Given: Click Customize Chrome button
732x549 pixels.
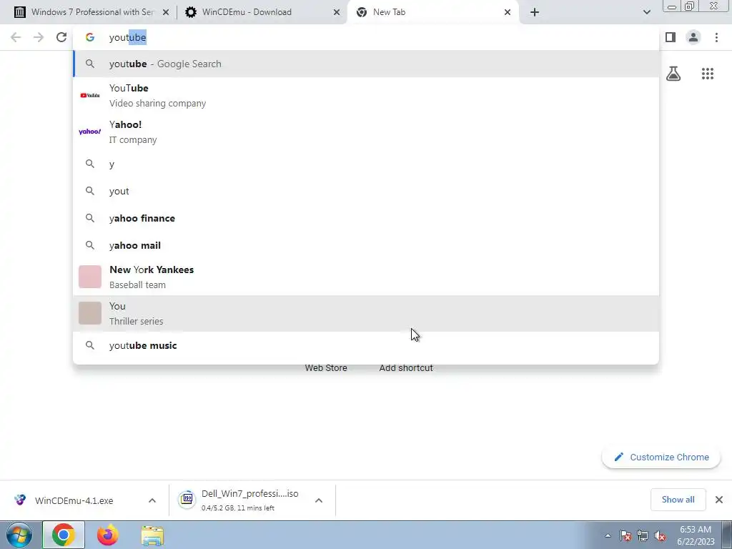Looking at the screenshot, I should [x=661, y=457].
